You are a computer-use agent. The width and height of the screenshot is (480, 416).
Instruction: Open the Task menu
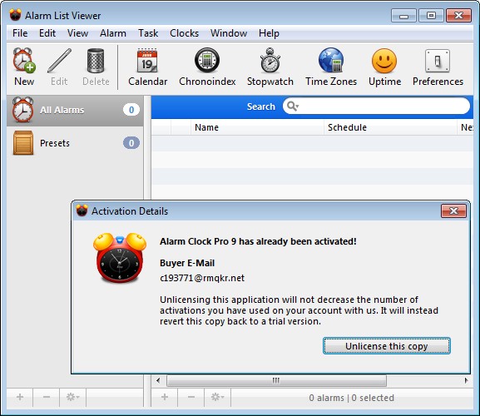148,33
